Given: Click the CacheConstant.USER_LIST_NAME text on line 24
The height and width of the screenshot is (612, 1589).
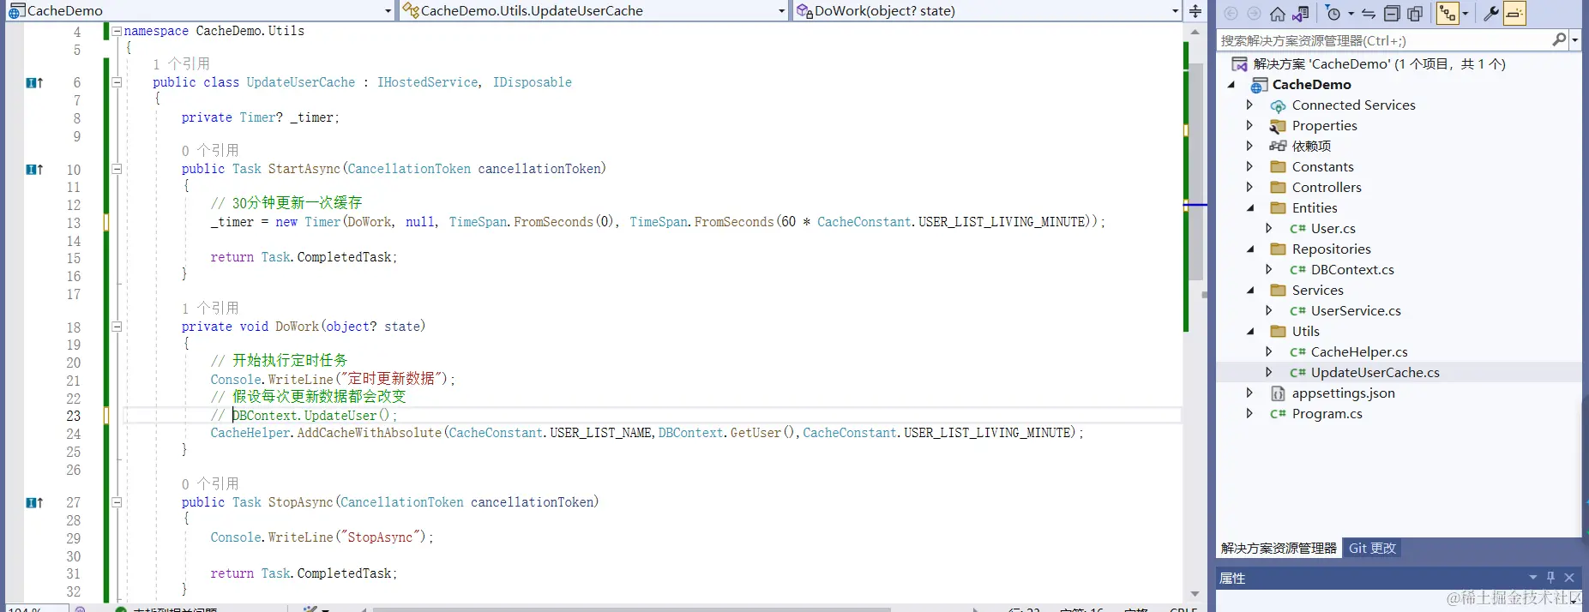Looking at the screenshot, I should point(551,433).
